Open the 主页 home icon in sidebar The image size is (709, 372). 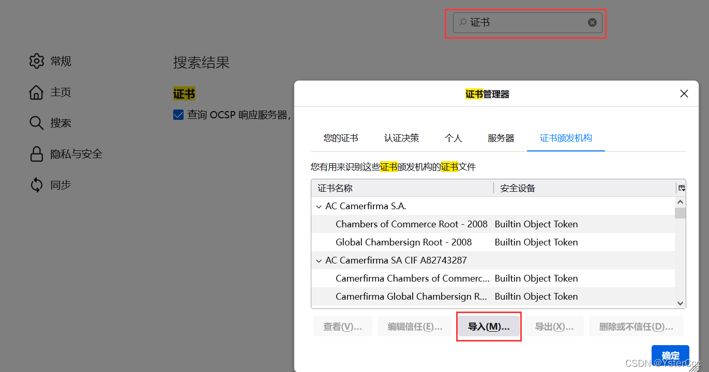point(37,92)
